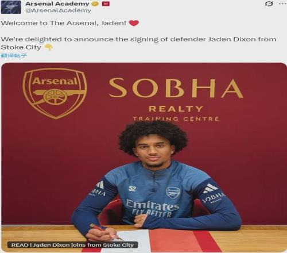The width and height of the screenshot is (287, 253).
Task: Open the three-dot more options menu
Action: (283, 3)
